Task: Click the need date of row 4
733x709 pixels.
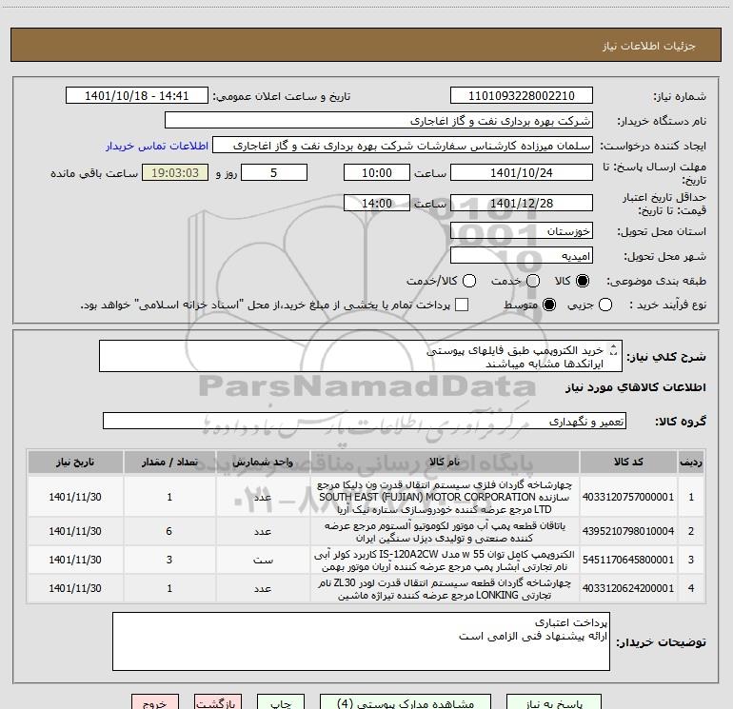Action: (75, 588)
